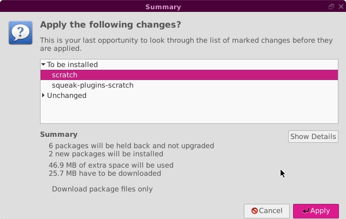The height and width of the screenshot is (219, 346).
Task: Close the Summary dialog window
Action: pos(340,6)
